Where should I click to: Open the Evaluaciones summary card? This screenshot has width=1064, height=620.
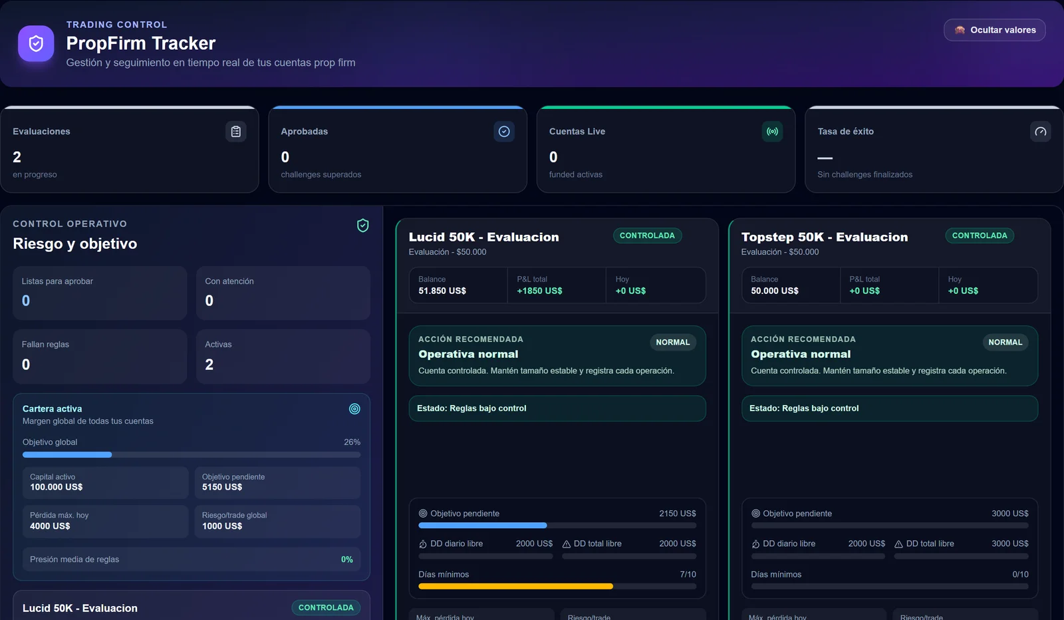point(130,150)
